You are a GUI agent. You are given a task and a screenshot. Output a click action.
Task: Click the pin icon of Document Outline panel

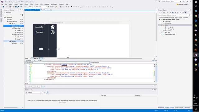[x=21, y=10]
